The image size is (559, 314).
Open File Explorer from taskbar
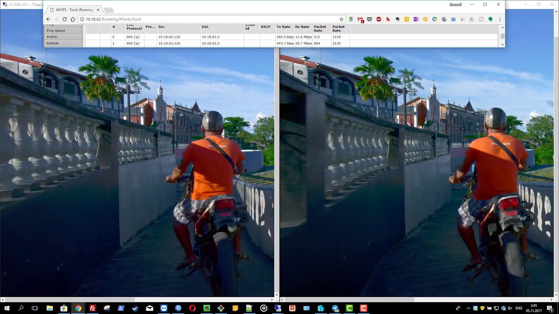pos(49,308)
